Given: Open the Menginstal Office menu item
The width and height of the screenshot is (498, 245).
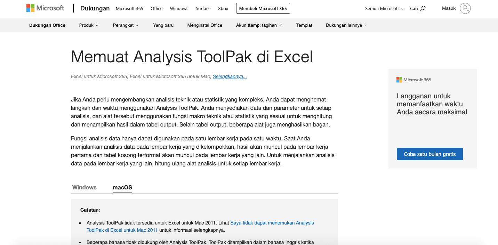Looking at the screenshot, I should tap(205, 25).
